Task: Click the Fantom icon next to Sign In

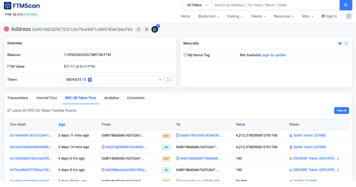Action: 348,16
